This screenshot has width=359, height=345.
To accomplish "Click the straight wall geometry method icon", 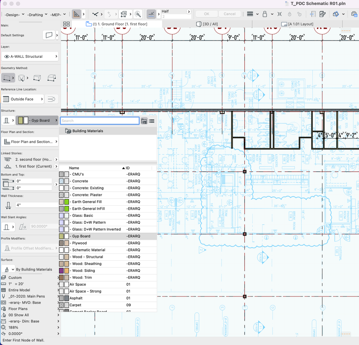I will coord(6,78).
